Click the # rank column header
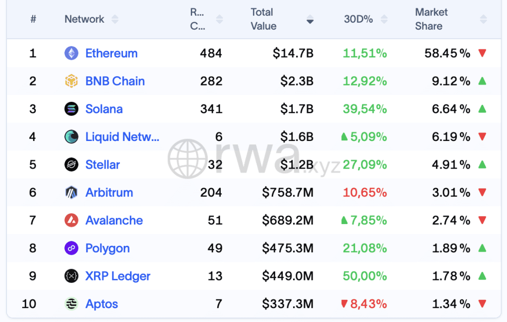Image resolution: width=507 pixels, height=322 pixels. [x=33, y=19]
